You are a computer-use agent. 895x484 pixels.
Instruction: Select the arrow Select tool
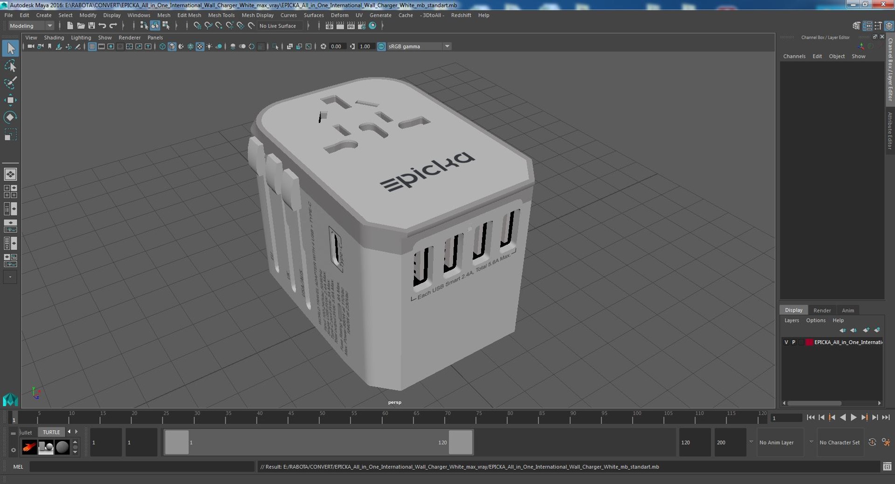click(10, 48)
